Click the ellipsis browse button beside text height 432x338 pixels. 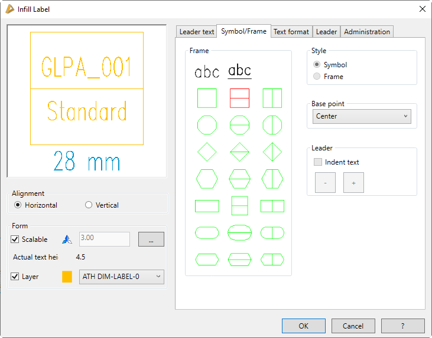click(151, 239)
